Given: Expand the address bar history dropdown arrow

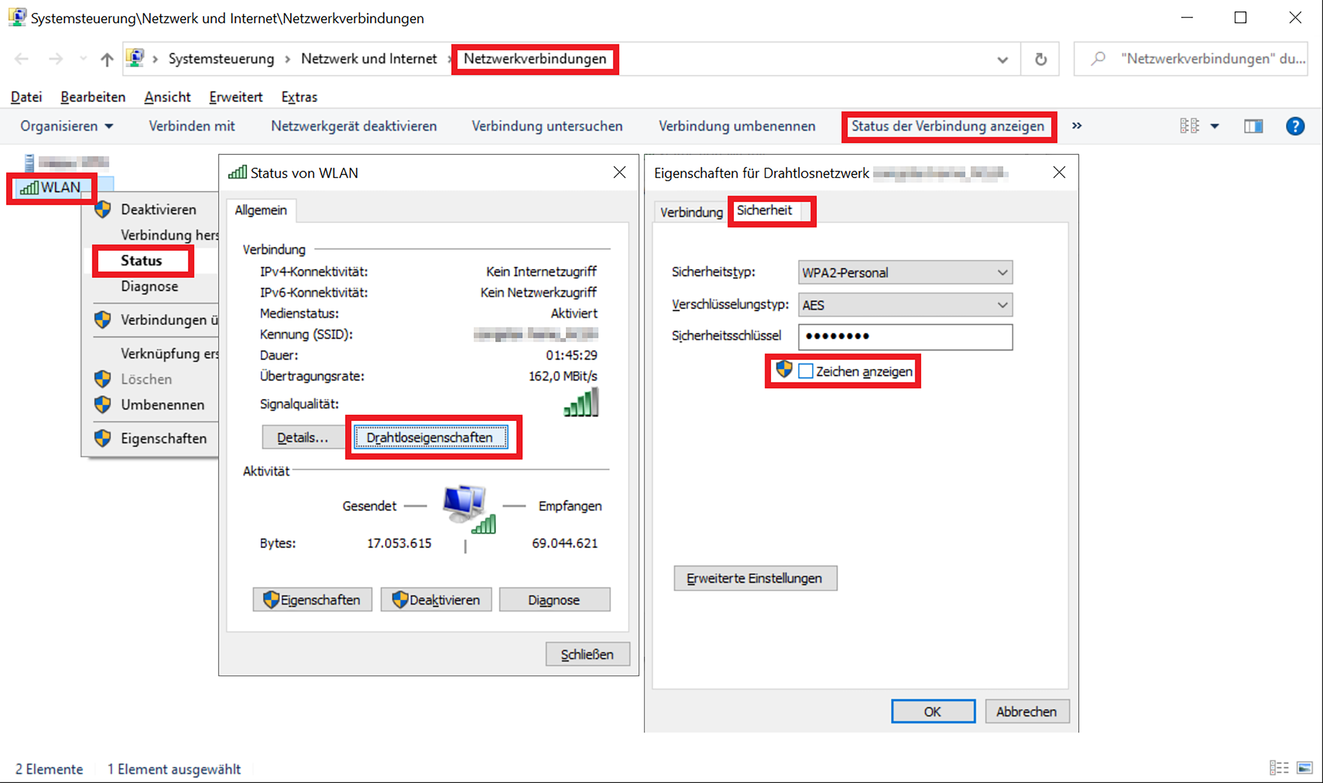Looking at the screenshot, I should pos(1002,60).
